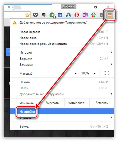Open the red Adblock hand extension
118x141 pixels.
coord(77,15)
